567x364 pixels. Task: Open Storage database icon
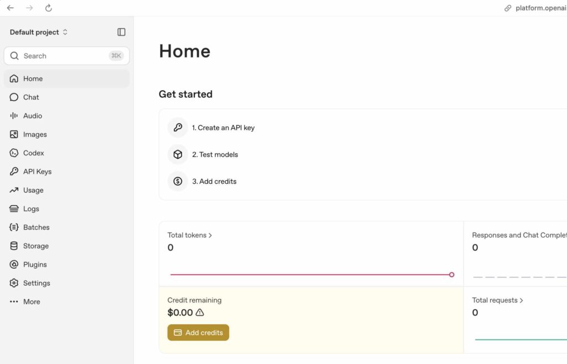[x=14, y=246]
